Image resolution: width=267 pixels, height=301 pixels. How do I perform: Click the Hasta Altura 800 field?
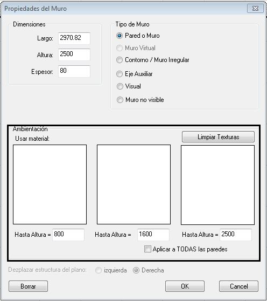[x=68, y=235]
